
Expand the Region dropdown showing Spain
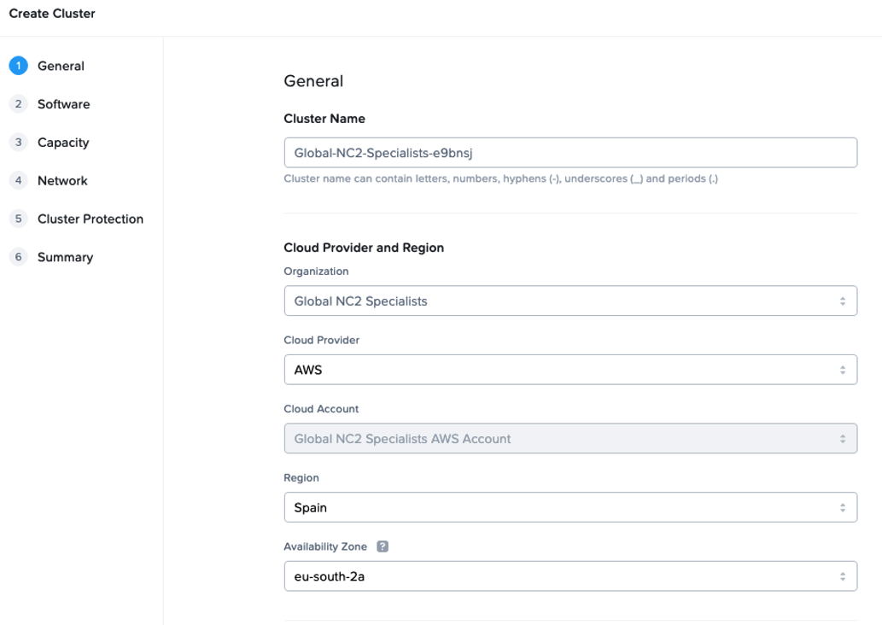point(570,507)
